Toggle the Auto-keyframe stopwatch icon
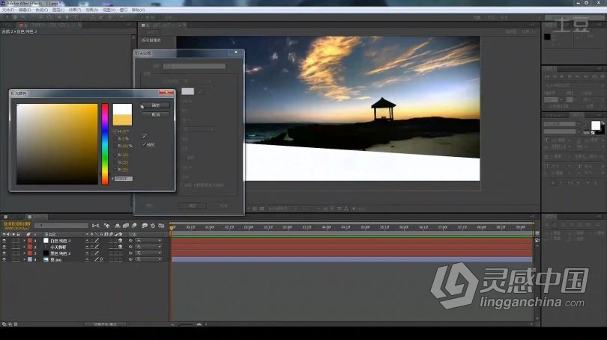The width and height of the screenshot is (607, 340). 153,226
